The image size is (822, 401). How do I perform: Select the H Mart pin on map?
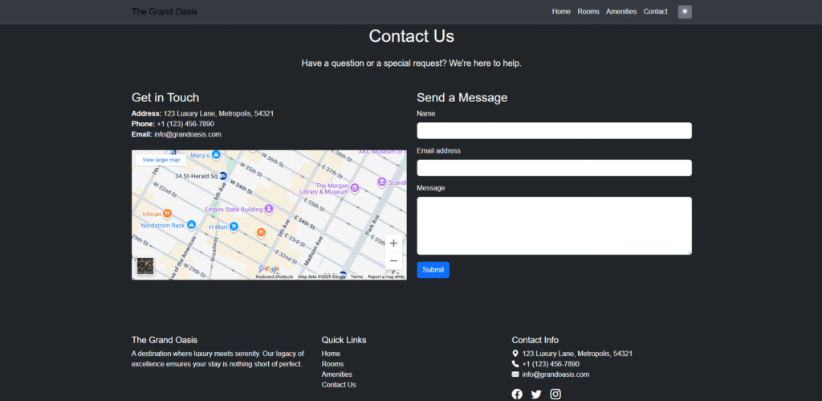tap(234, 227)
